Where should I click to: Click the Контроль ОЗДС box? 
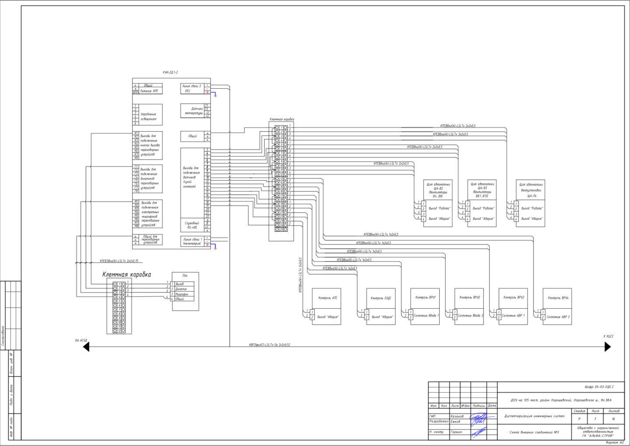click(x=381, y=307)
